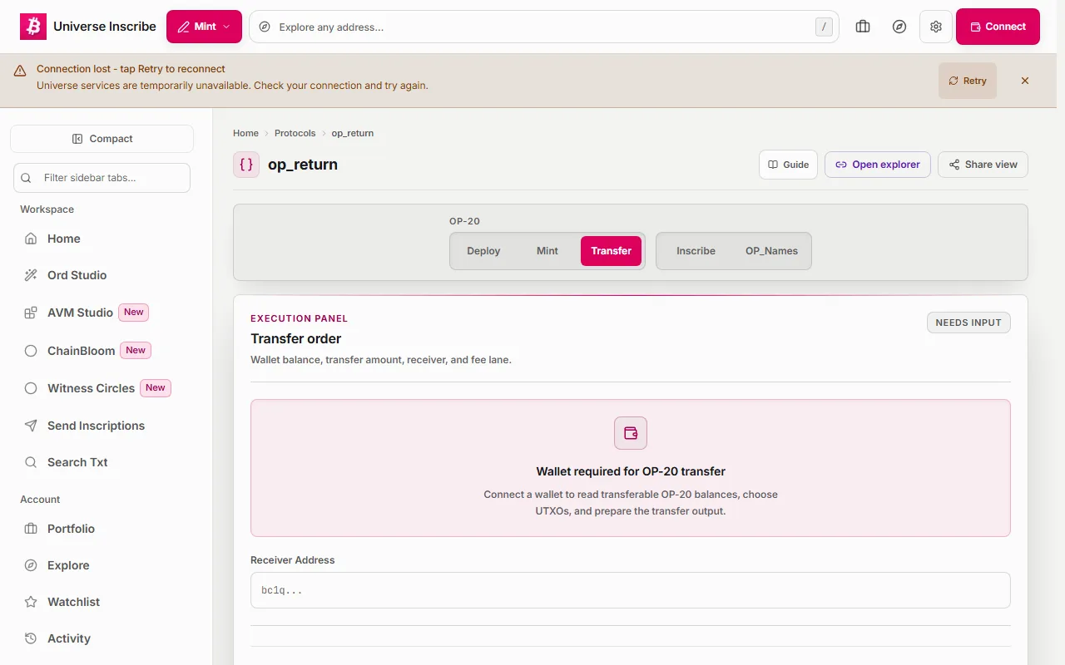The width and height of the screenshot is (1065, 665).
Task: Click the New badge beside ChainBloom
Action: [x=136, y=351]
